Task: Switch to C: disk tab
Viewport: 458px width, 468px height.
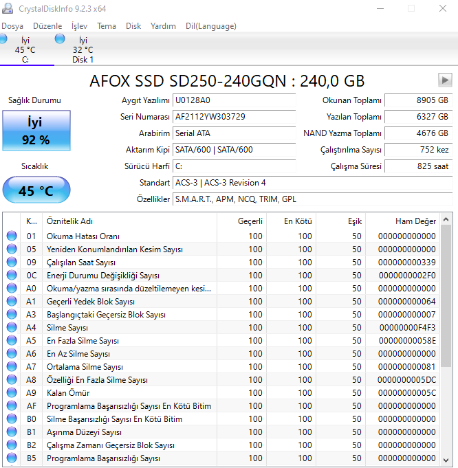Action: pyautogui.click(x=25, y=49)
